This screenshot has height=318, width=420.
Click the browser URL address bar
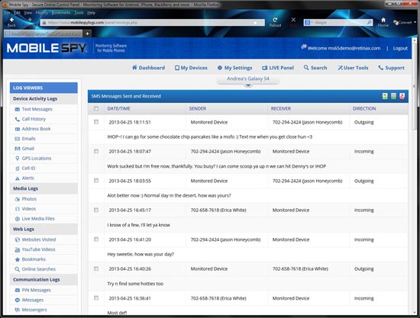[153, 22]
